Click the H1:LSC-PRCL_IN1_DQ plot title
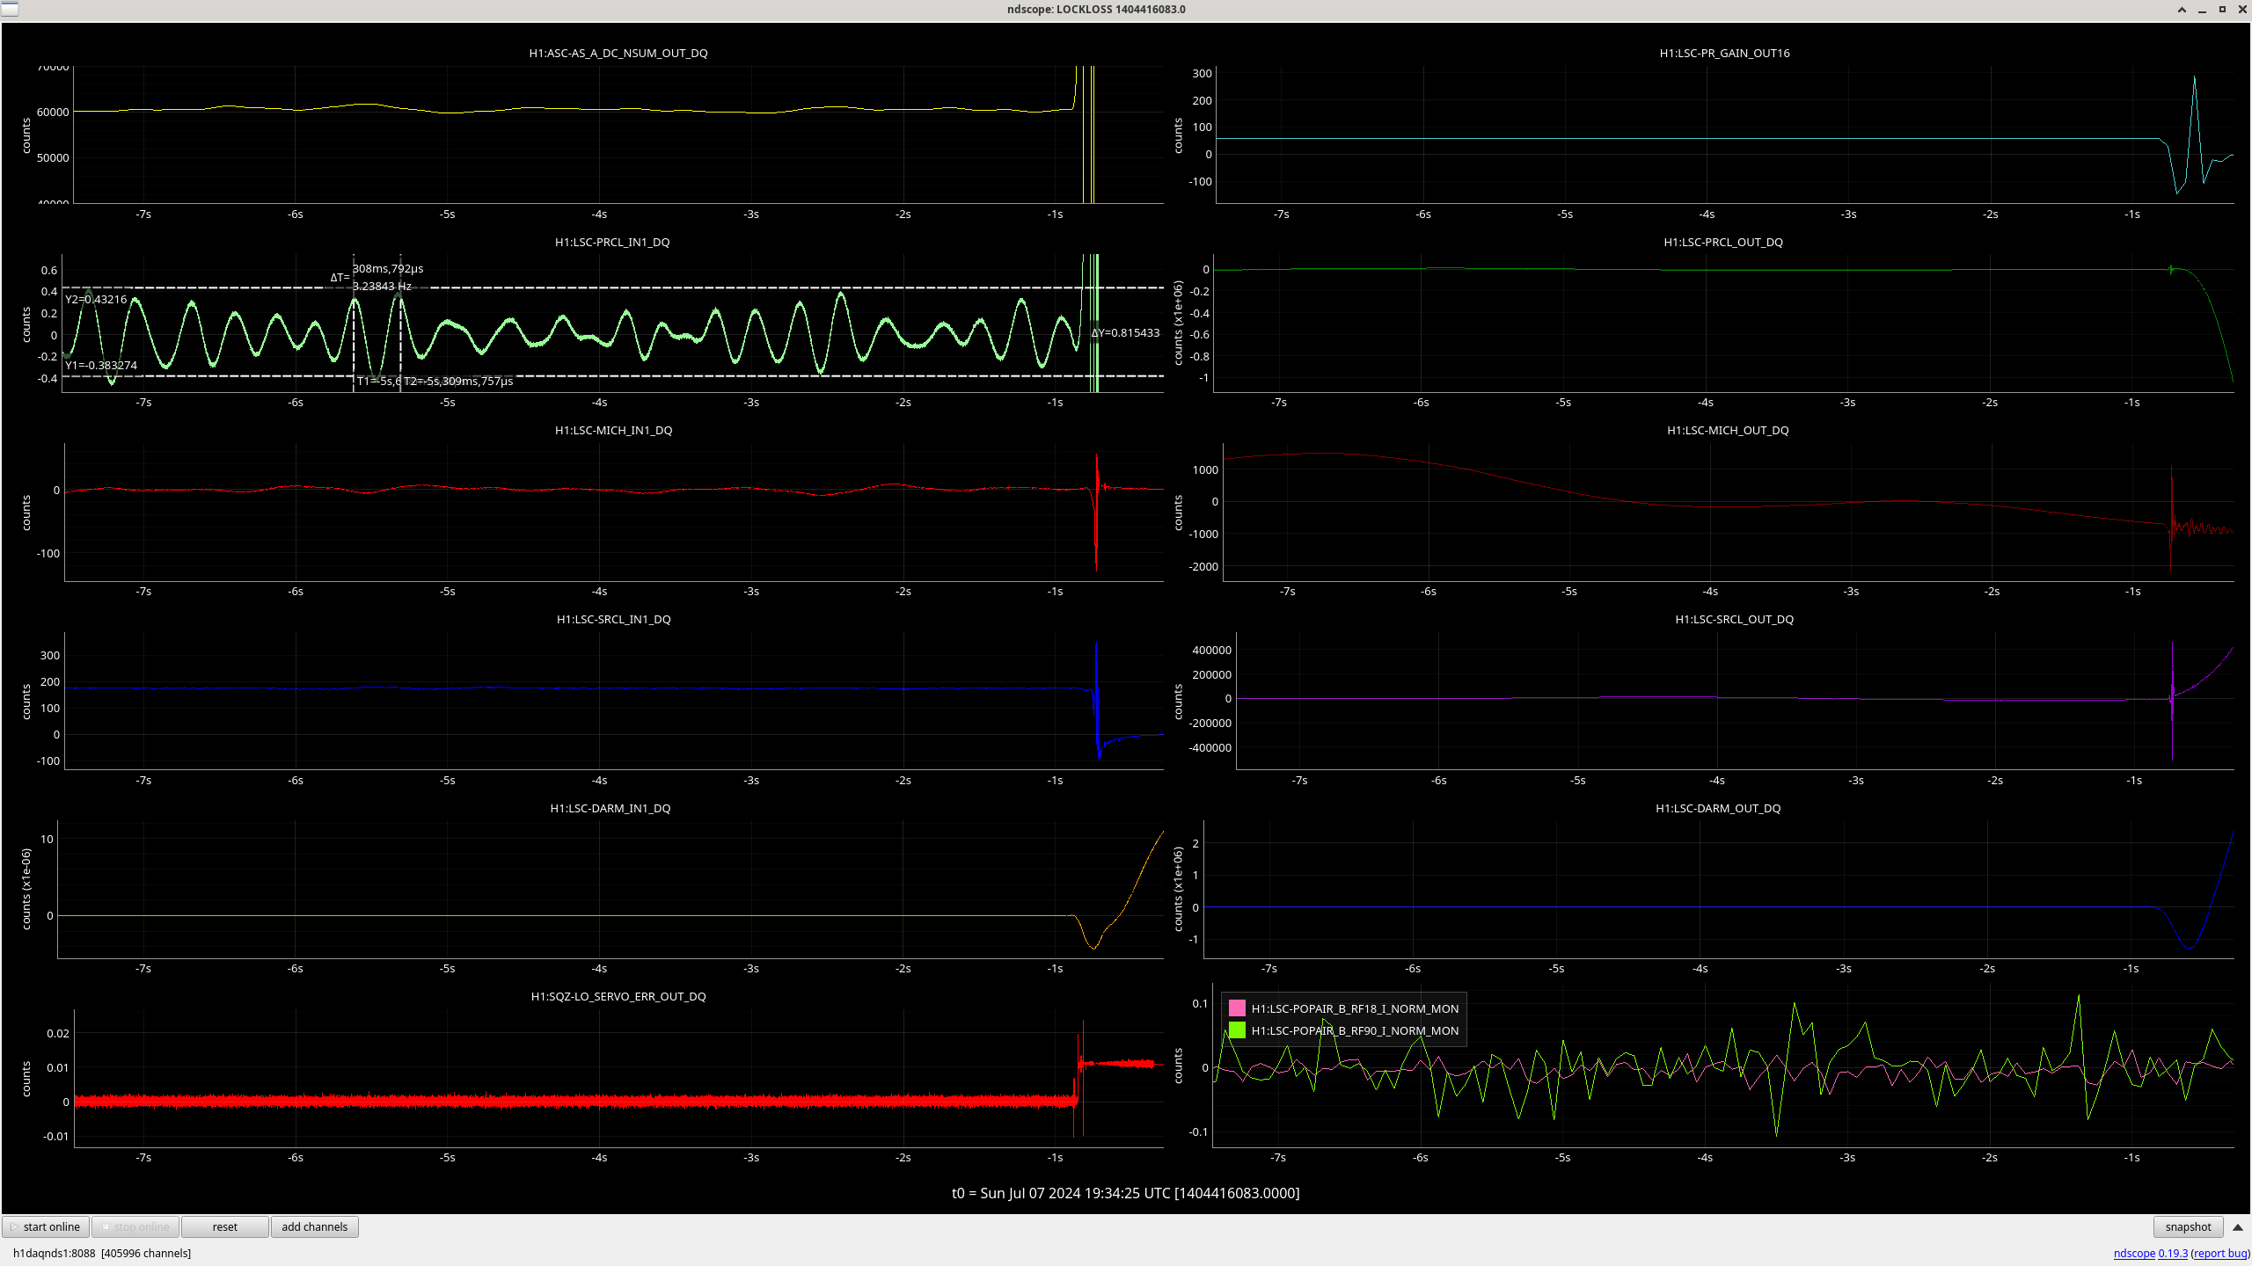The height and width of the screenshot is (1266, 2252). [x=612, y=242]
